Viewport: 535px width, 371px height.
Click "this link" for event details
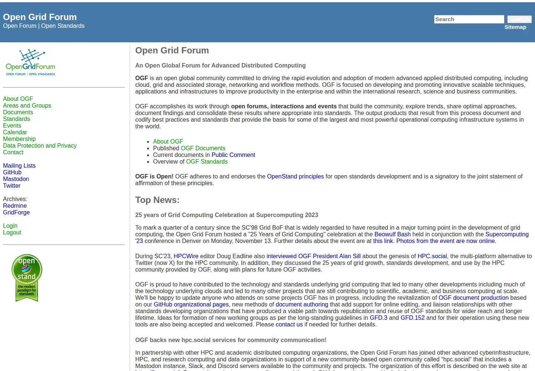[383, 241]
